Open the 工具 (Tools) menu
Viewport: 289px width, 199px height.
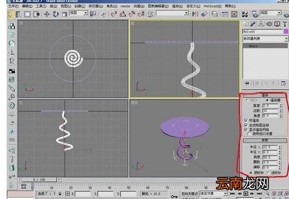pos(41,6)
